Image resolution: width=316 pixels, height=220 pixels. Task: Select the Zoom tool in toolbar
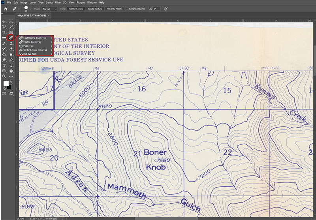tap(4, 76)
